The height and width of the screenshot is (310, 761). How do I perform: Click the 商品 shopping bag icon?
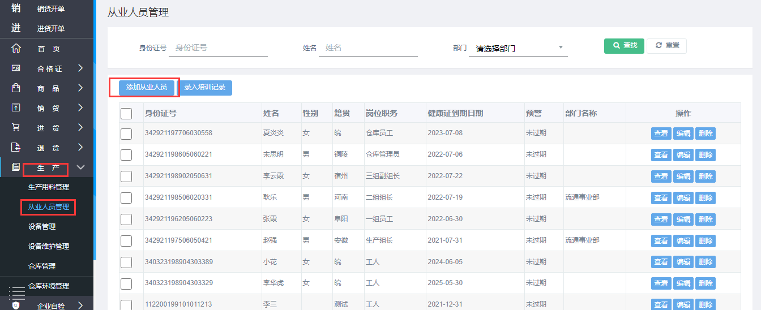point(16,88)
